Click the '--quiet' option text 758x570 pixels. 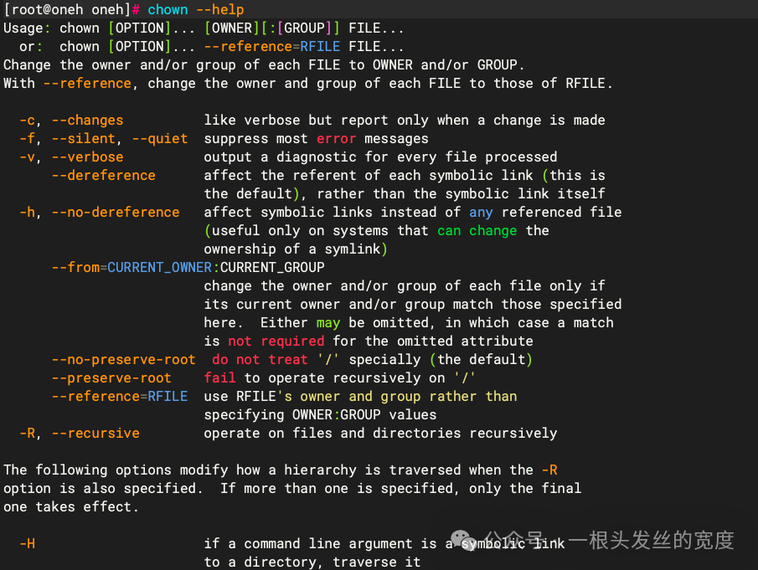159,139
